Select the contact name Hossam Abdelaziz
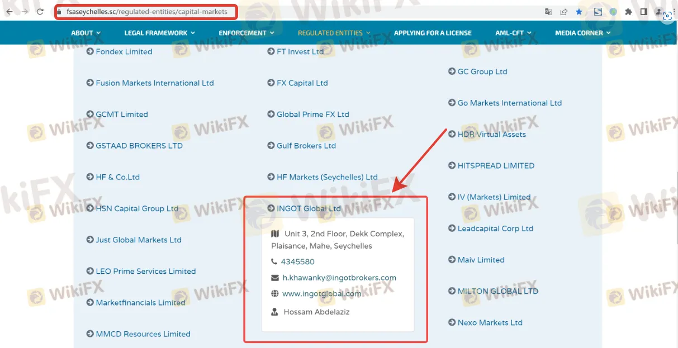Image resolution: width=678 pixels, height=348 pixels. coord(316,312)
